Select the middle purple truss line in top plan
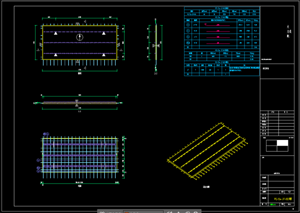 (79, 42)
